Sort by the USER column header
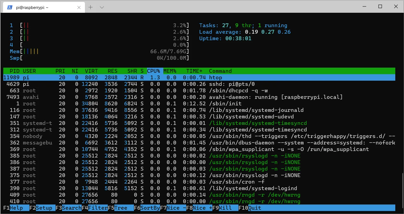Image resolution: width=404 pixels, height=214 pixels. pos(29,71)
